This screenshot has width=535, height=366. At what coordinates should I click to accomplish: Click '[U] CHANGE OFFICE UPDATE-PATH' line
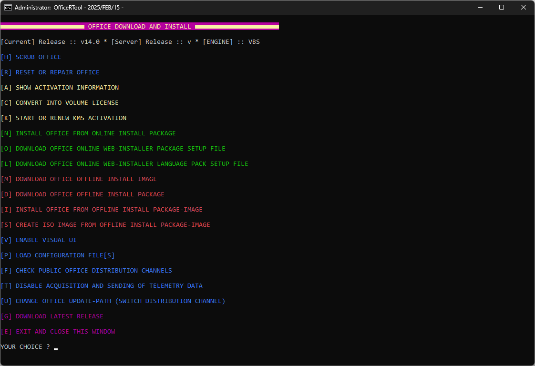[x=113, y=301]
